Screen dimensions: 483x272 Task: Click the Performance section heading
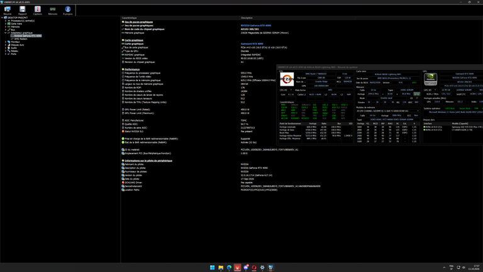pos(132,69)
